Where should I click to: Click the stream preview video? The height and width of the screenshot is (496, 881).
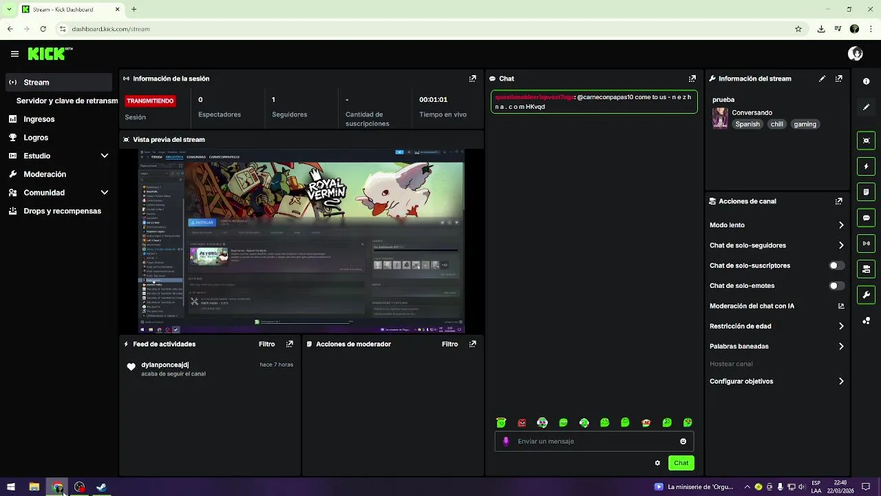(x=301, y=241)
